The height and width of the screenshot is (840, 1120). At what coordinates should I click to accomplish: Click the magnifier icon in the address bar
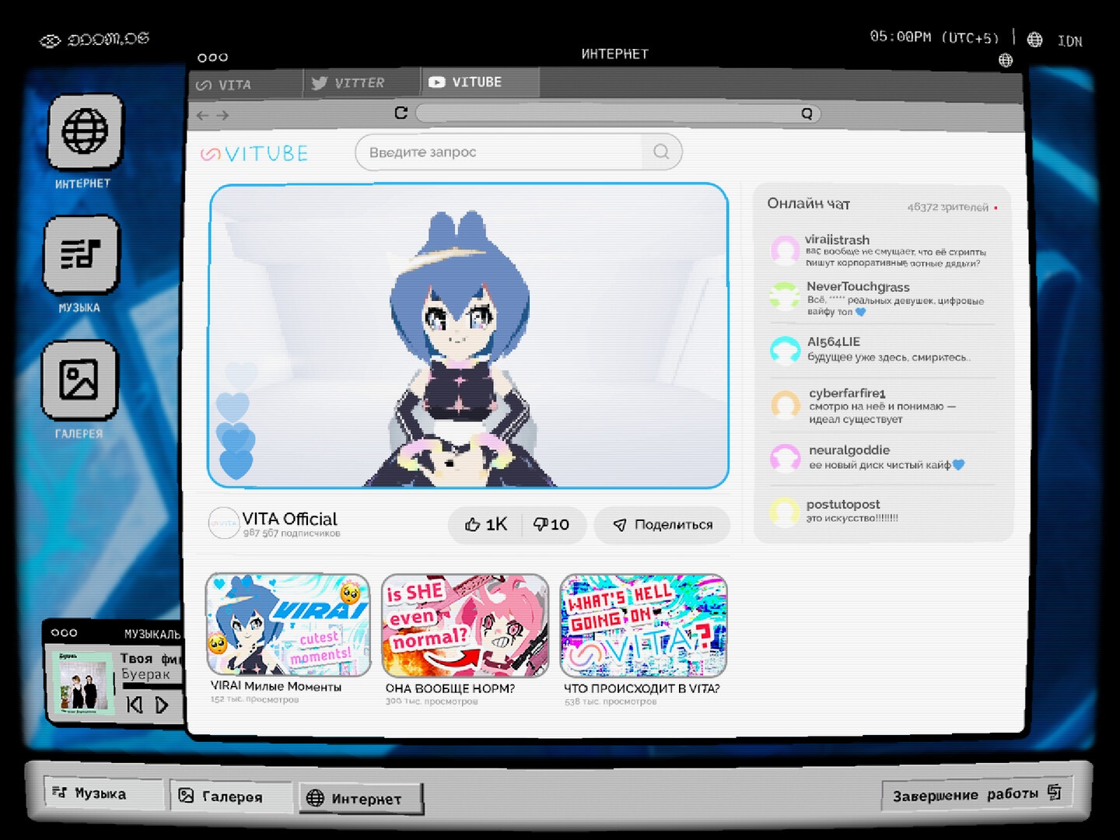pyautogui.click(x=807, y=114)
